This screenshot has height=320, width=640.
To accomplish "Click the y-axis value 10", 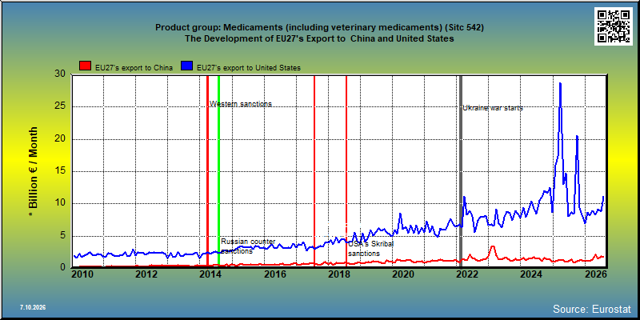I will point(59,203).
